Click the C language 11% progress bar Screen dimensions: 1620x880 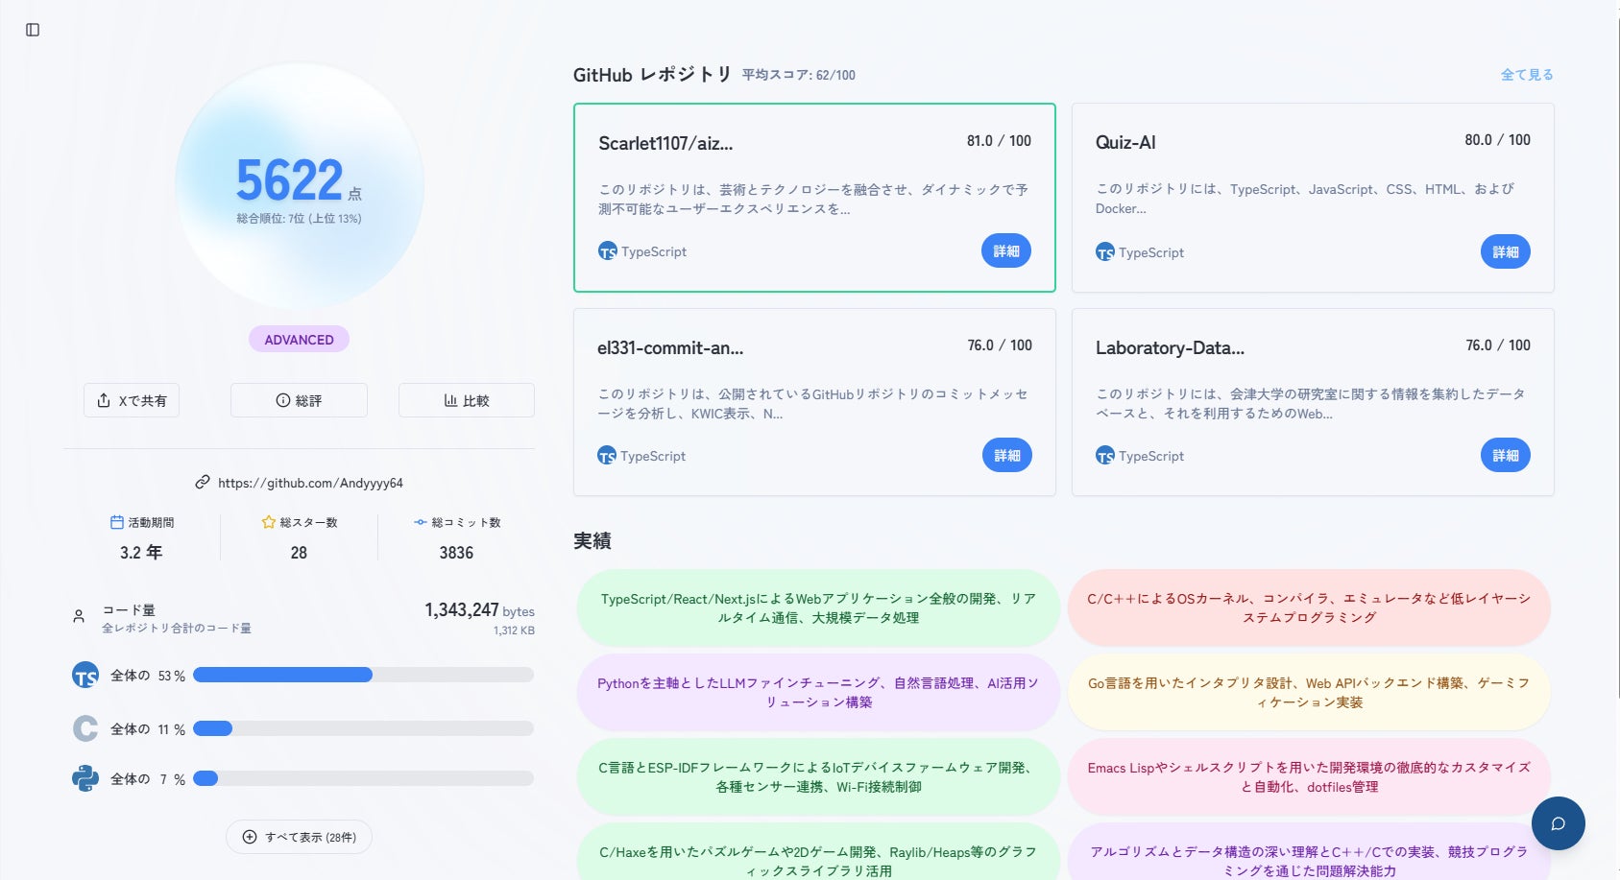(x=363, y=728)
